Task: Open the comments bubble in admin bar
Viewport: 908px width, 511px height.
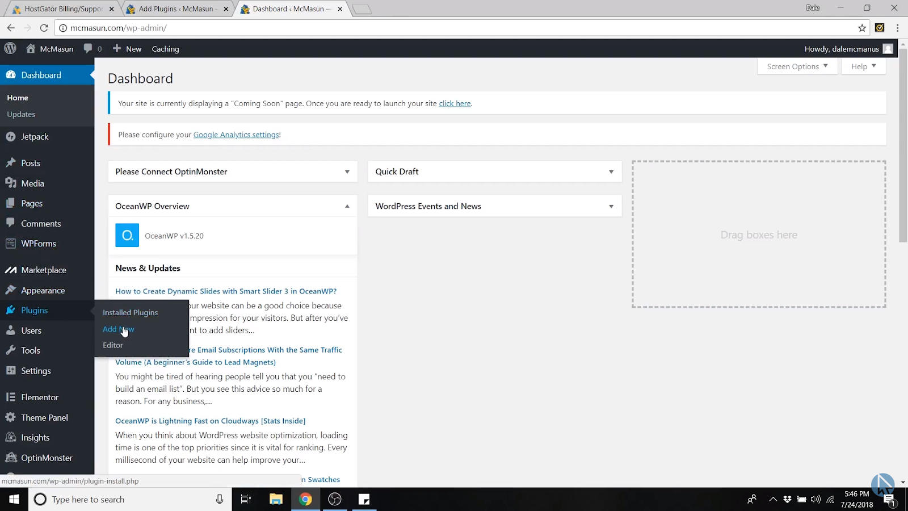Action: pyautogui.click(x=88, y=49)
